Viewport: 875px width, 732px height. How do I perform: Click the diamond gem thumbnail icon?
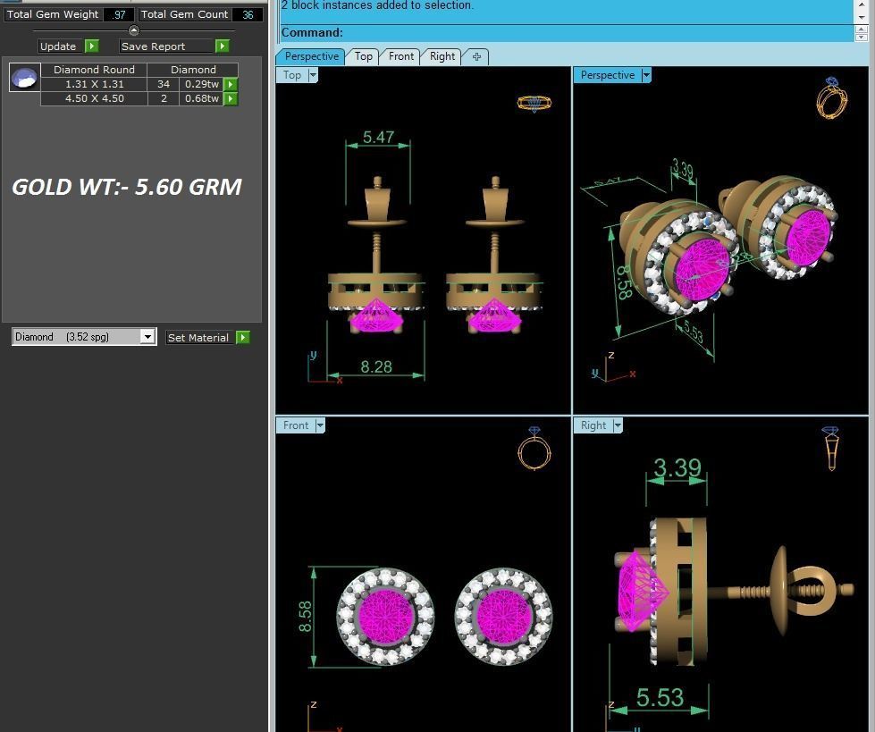click(x=25, y=77)
